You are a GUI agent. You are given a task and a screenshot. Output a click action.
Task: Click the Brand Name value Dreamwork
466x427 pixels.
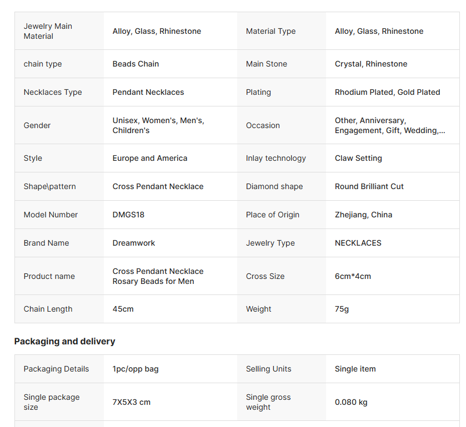[x=134, y=243]
